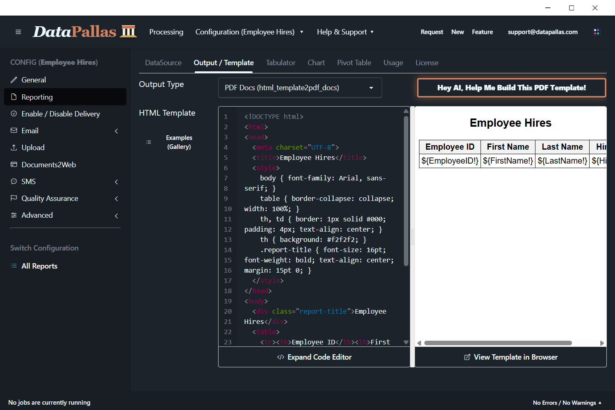
Task: Expand the Advanced section chevron
Action: [116, 216]
